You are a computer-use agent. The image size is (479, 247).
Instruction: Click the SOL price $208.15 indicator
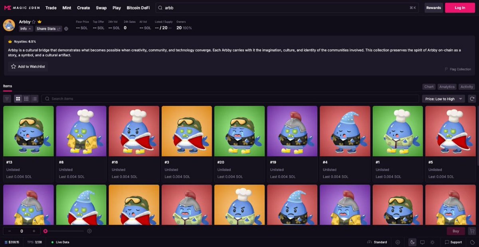[12, 242]
